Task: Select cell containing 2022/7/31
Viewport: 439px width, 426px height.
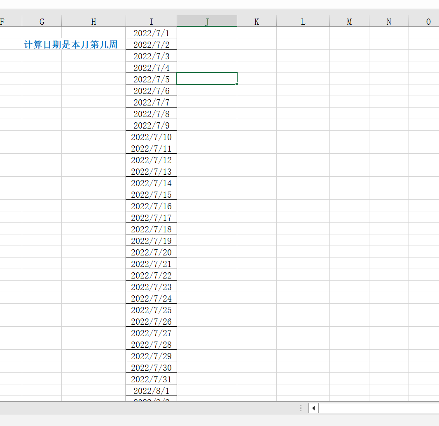Action: tap(151, 379)
